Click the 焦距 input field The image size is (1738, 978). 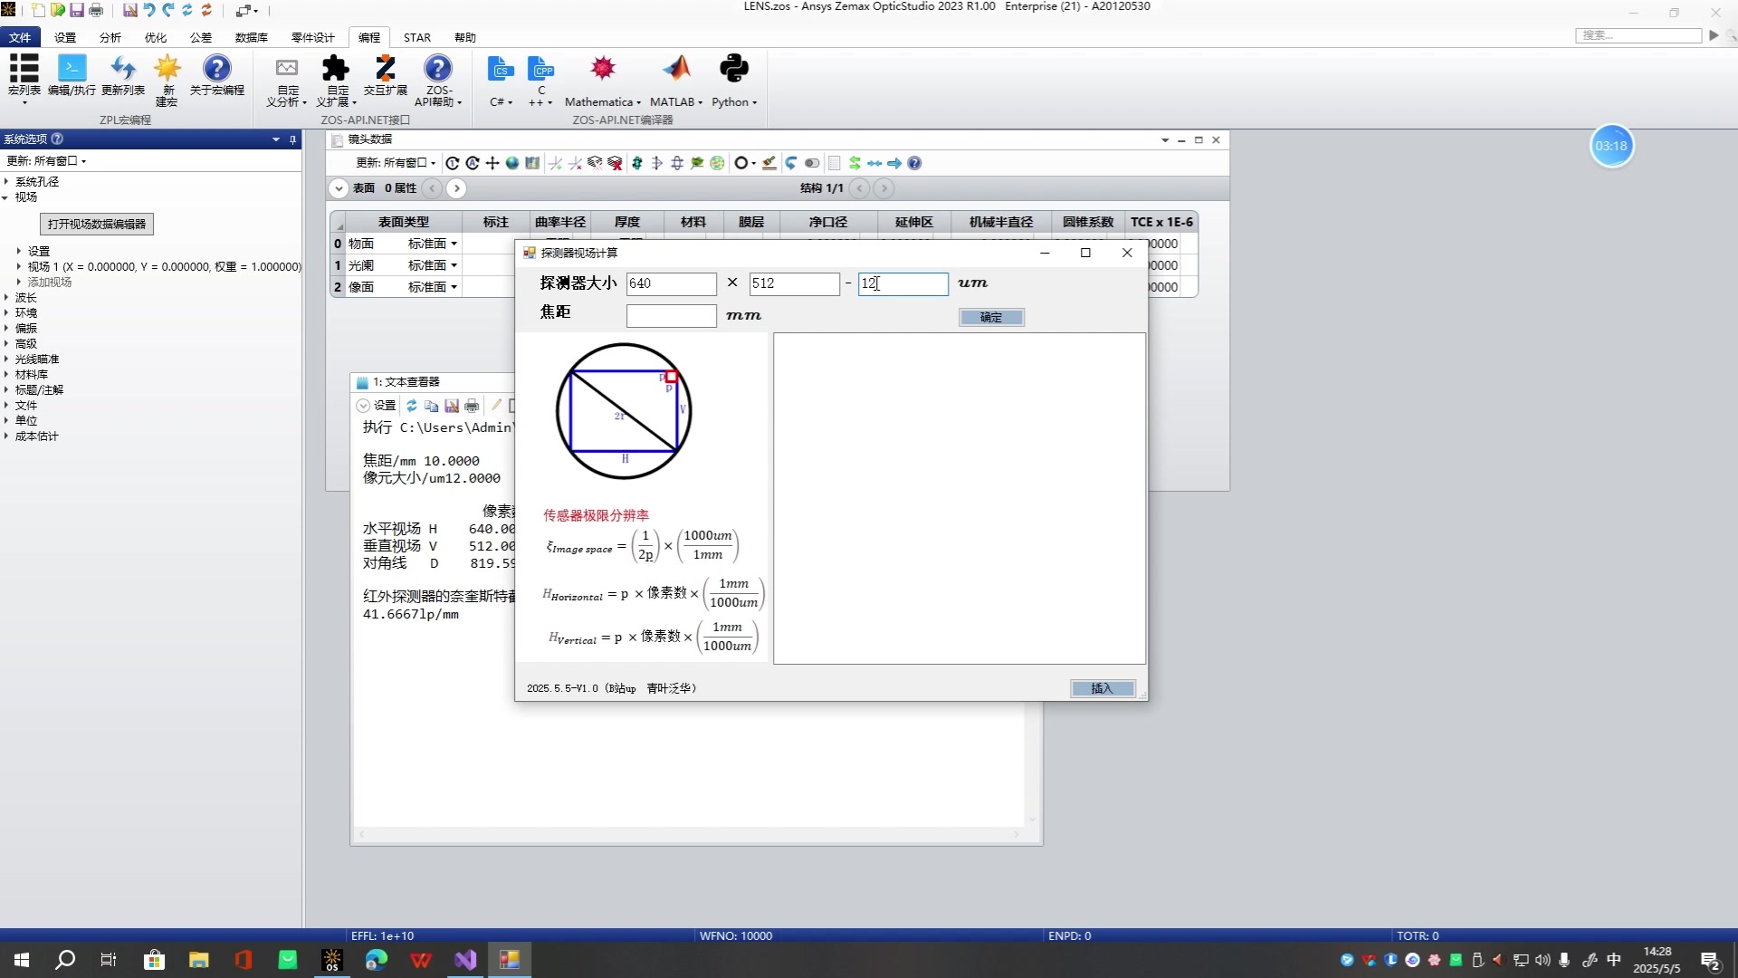click(671, 315)
